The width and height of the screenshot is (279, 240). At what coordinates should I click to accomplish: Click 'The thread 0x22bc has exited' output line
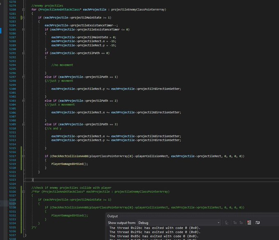tap(155, 228)
